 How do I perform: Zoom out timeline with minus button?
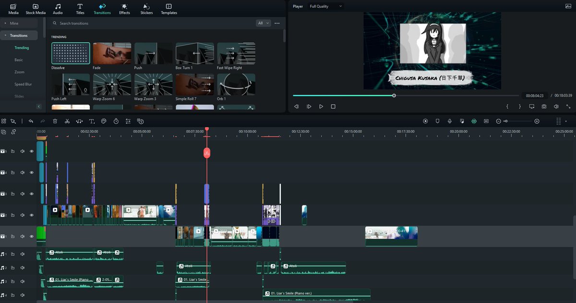tap(499, 121)
